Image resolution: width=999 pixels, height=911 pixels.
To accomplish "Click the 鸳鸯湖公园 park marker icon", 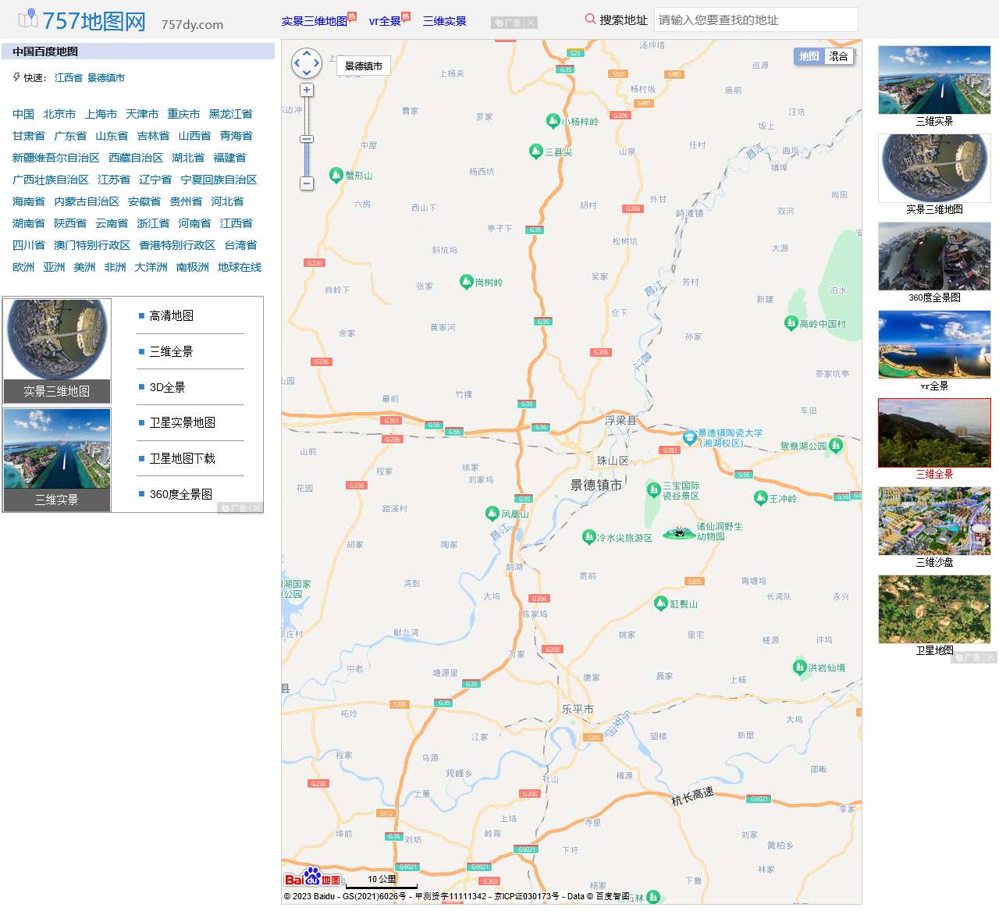I will pos(836,445).
